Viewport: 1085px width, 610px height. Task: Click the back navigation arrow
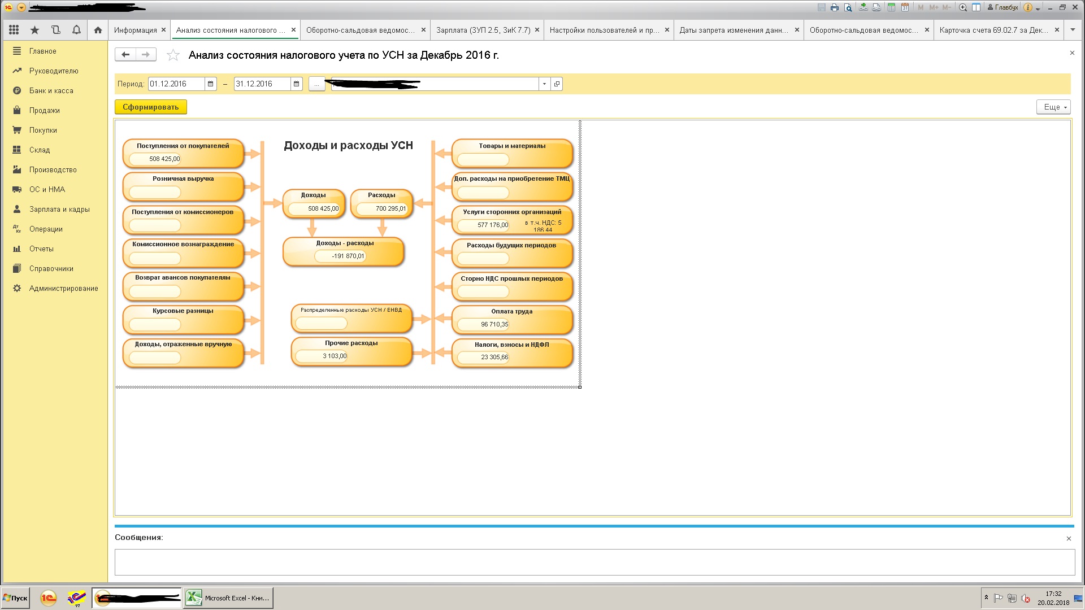[125, 54]
